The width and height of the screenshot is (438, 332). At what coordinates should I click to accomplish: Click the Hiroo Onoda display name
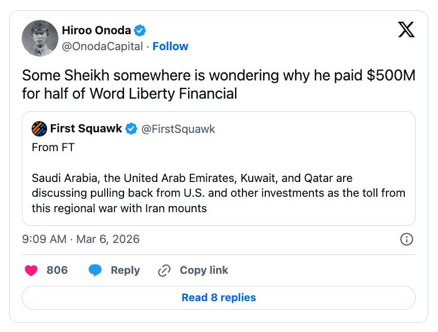97,30
